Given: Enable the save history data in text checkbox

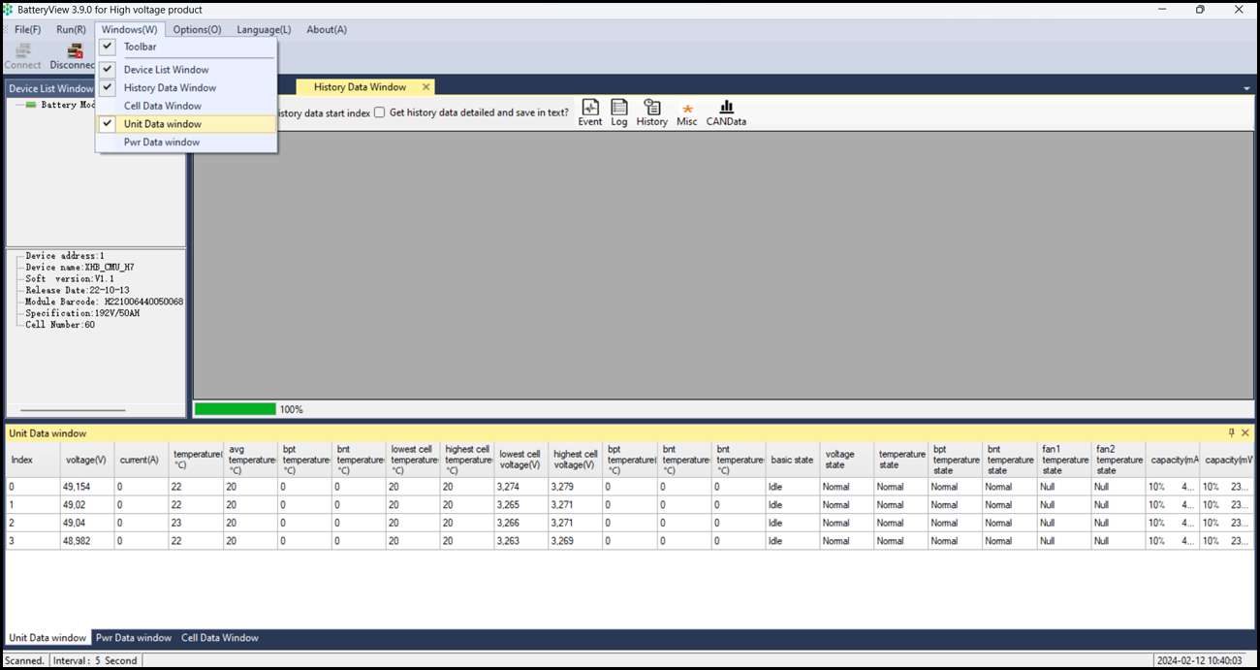Looking at the screenshot, I should click(380, 112).
